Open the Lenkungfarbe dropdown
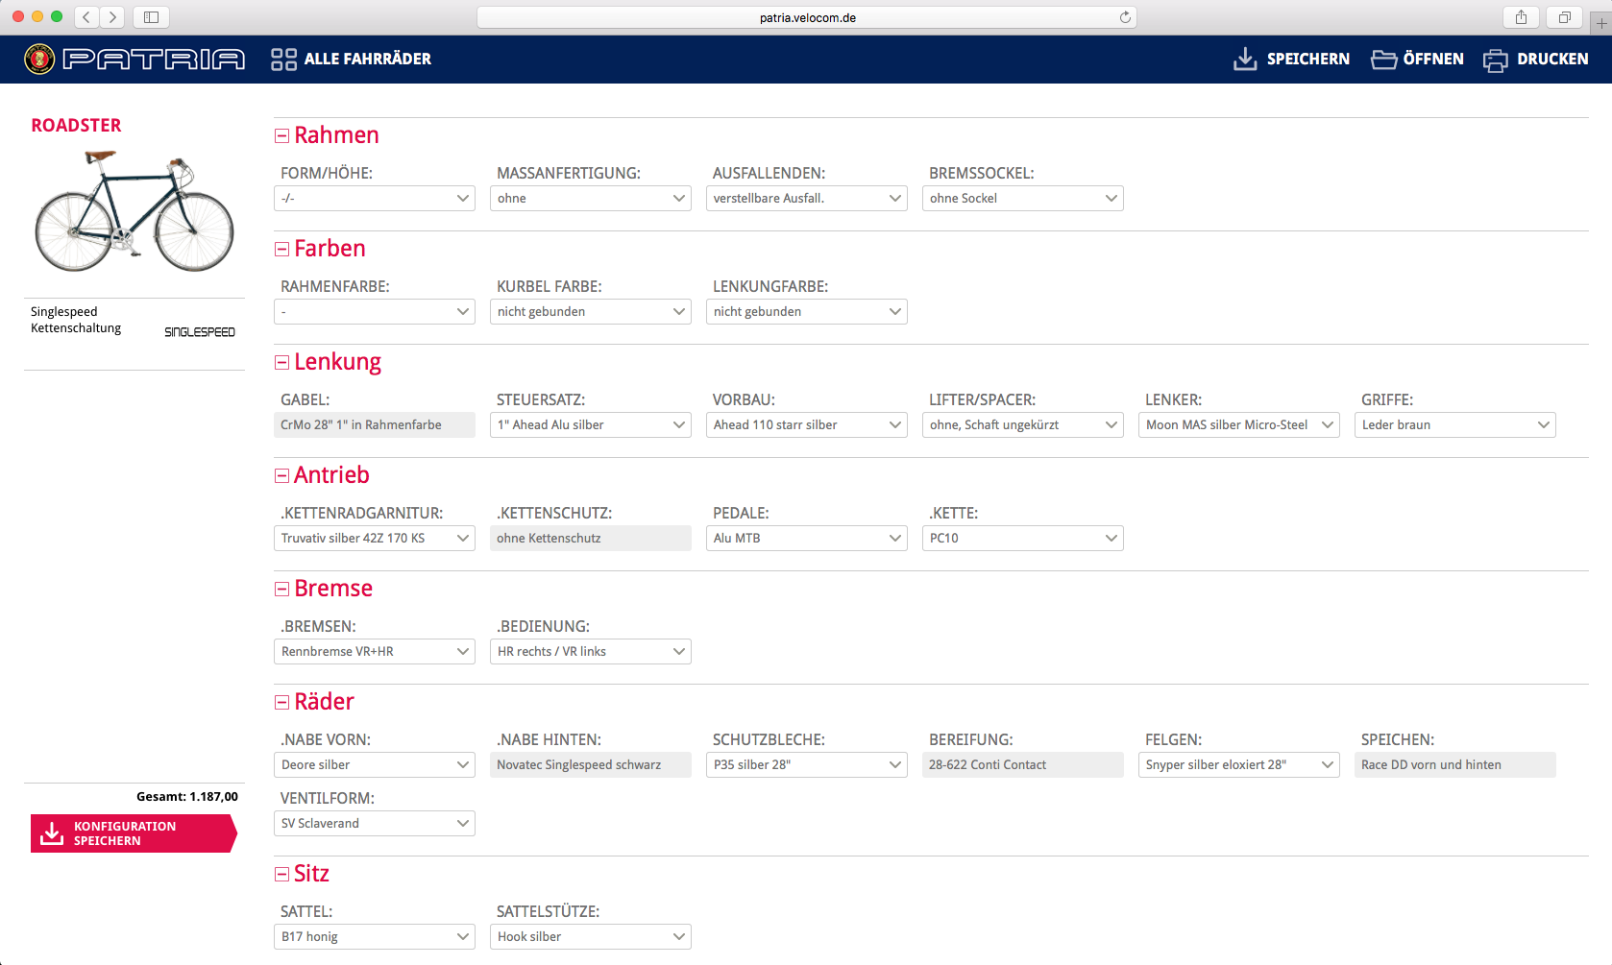 pyautogui.click(x=807, y=312)
